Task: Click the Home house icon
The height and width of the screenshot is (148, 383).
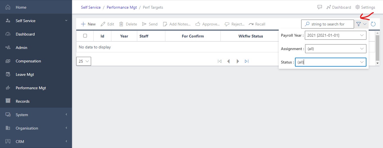Action: 8,7
